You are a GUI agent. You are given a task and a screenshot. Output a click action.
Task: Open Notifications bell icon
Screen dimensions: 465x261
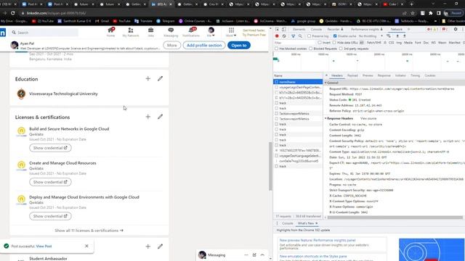191,32
